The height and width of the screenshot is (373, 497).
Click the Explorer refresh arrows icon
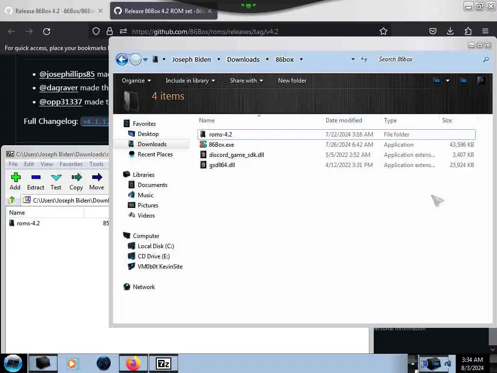click(x=364, y=59)
